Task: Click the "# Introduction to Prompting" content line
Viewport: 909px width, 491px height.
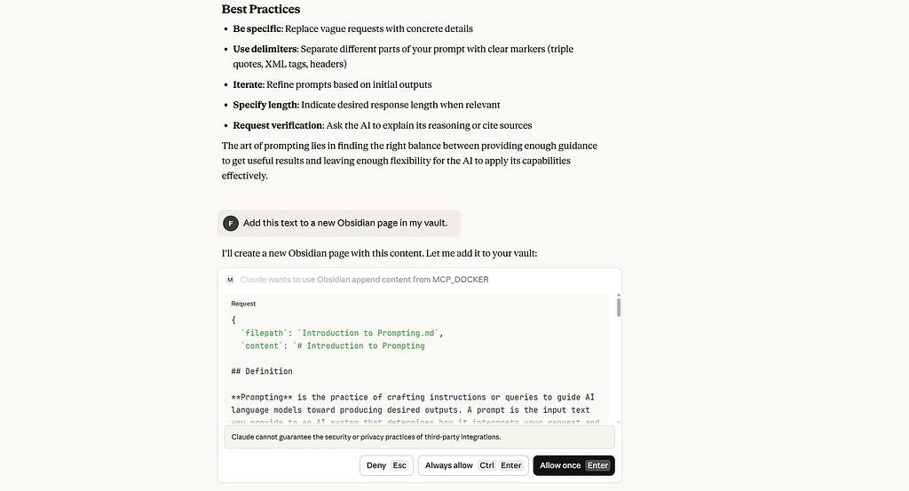Action: point(333,345)
